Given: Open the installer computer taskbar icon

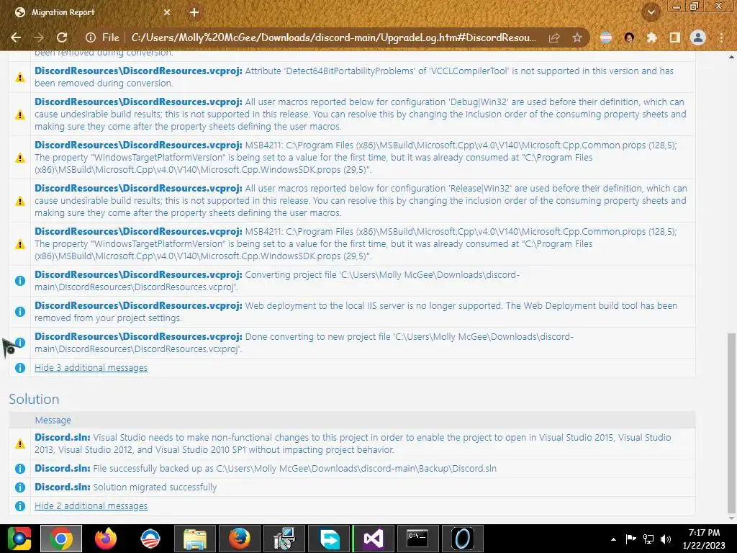Looking at the screenshot, I should [x=284, y=539].
